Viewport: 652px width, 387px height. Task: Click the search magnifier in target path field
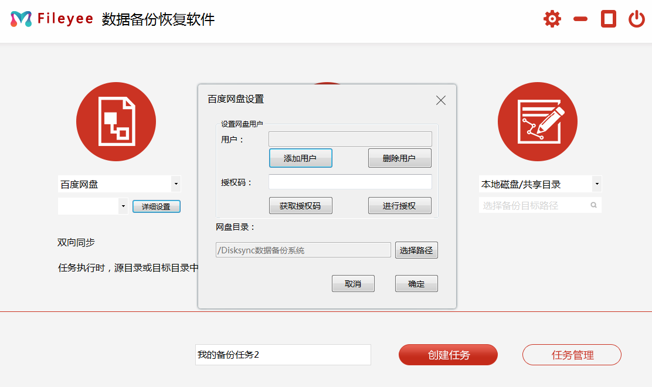pos(592,205)
